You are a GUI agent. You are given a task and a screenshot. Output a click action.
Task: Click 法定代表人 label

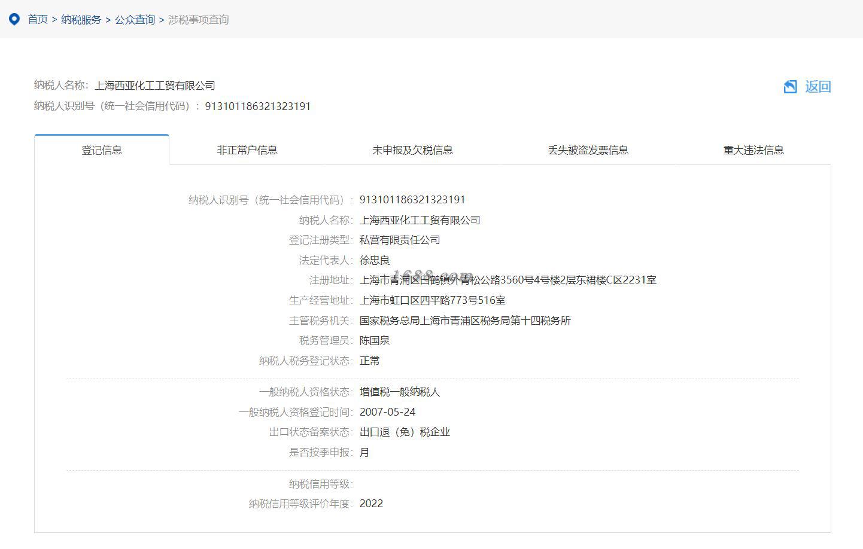click(326, 260)
